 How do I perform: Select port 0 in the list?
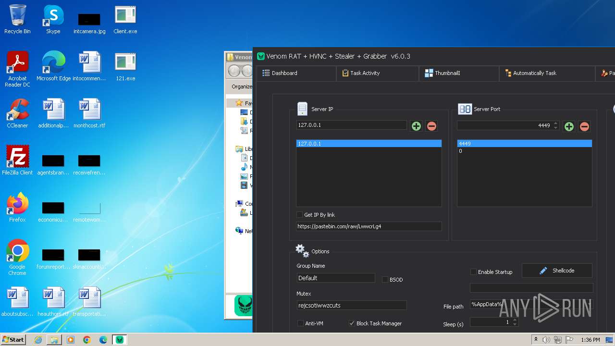[524, 151]
